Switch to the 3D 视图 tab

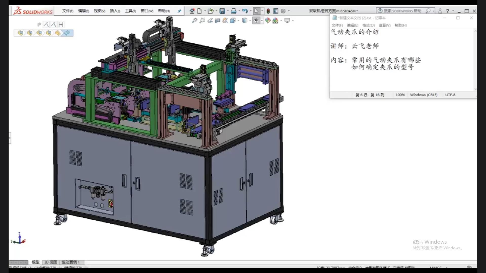[x=51, y=262]
